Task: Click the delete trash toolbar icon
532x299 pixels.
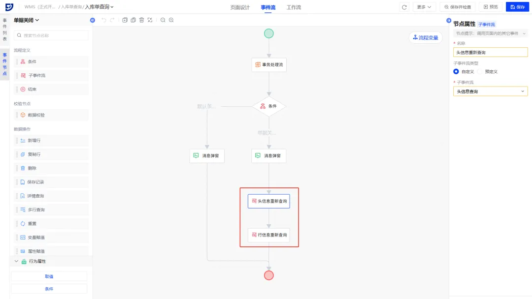Action: pyautogui.click(x=142, y=20)
